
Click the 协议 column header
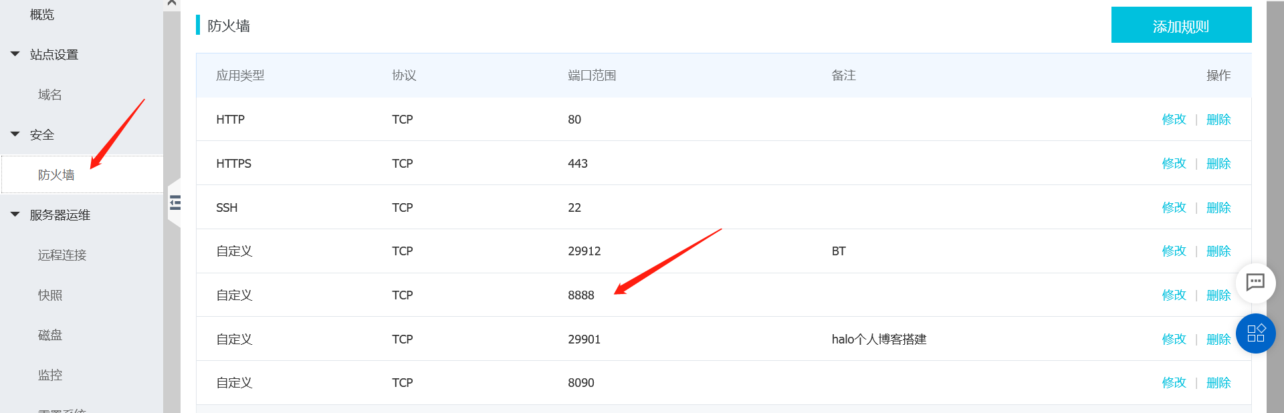(x=404, y=76)
